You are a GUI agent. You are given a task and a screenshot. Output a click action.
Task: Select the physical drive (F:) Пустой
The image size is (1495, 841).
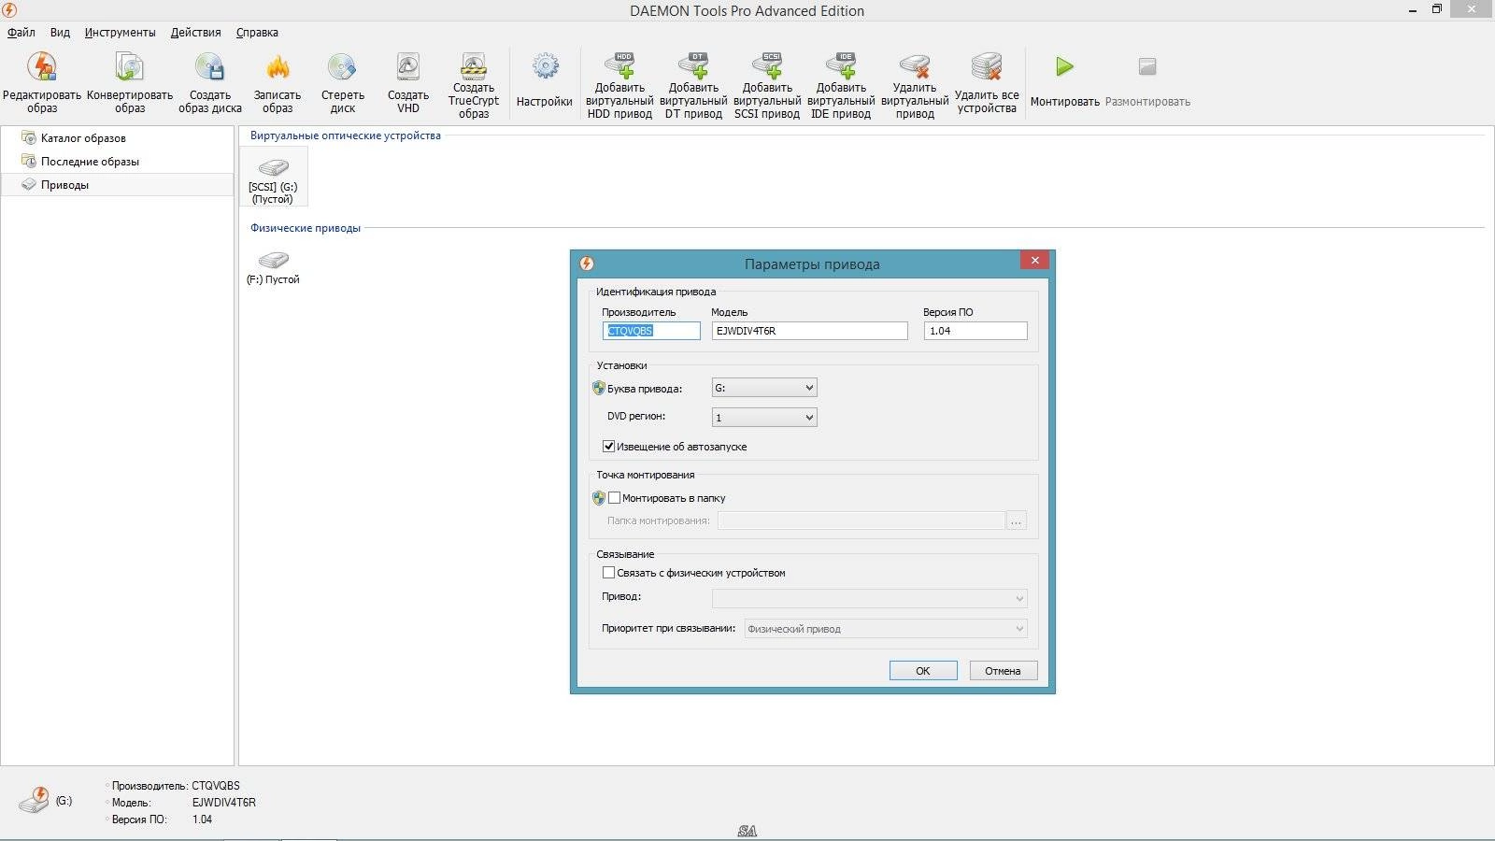(x=273, y=266)
